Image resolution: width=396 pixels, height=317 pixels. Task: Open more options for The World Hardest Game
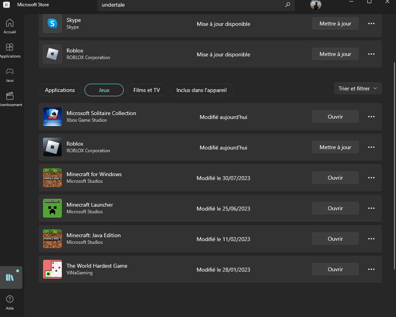coord(371,270)
